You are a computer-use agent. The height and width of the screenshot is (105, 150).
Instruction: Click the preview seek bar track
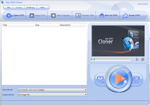[x=110, y=59]
